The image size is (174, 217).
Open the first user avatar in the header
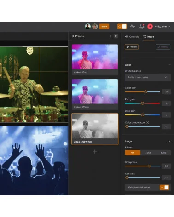click(x=88, y=26)
